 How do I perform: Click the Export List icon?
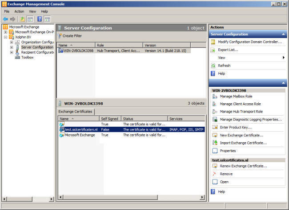pos(213,50)
